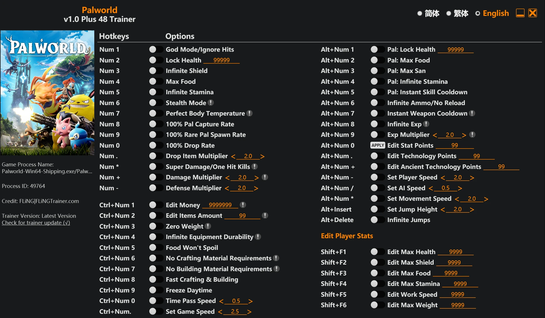Increase Exp Multiplier value

[464, 135]
